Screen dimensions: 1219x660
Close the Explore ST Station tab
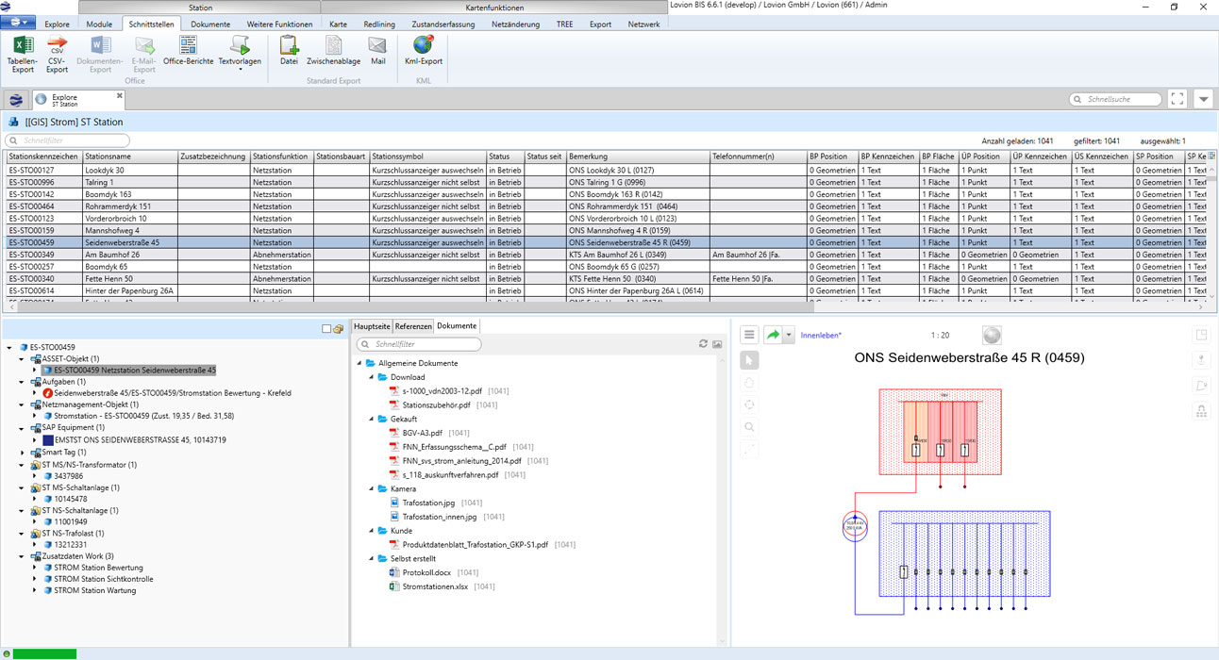pos(120,95)
